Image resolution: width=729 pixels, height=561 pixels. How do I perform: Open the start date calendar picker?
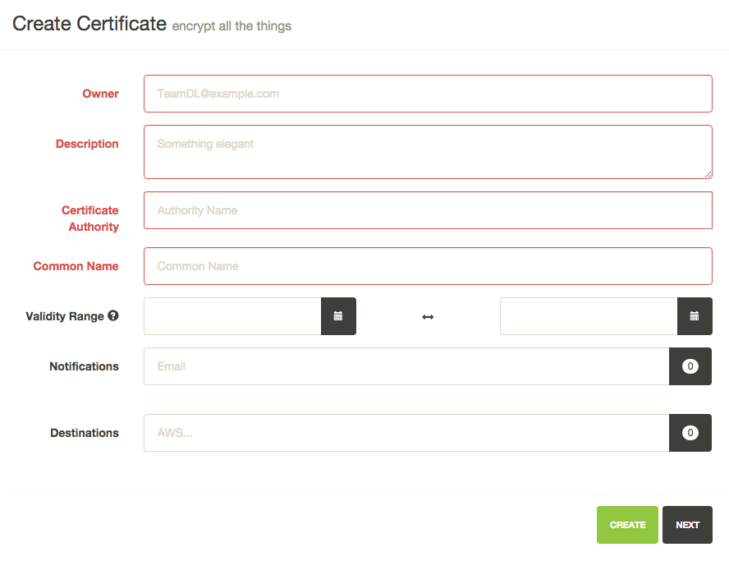coord(338,316)
